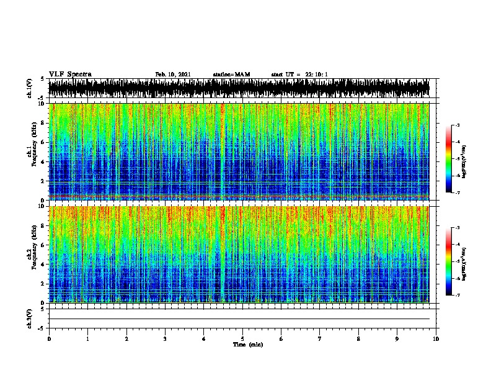The width and height of the screenshot is (491, 380).
Task: Click the "4" kHz tick of ch.1 spectrogram
Action: (43, 162)
